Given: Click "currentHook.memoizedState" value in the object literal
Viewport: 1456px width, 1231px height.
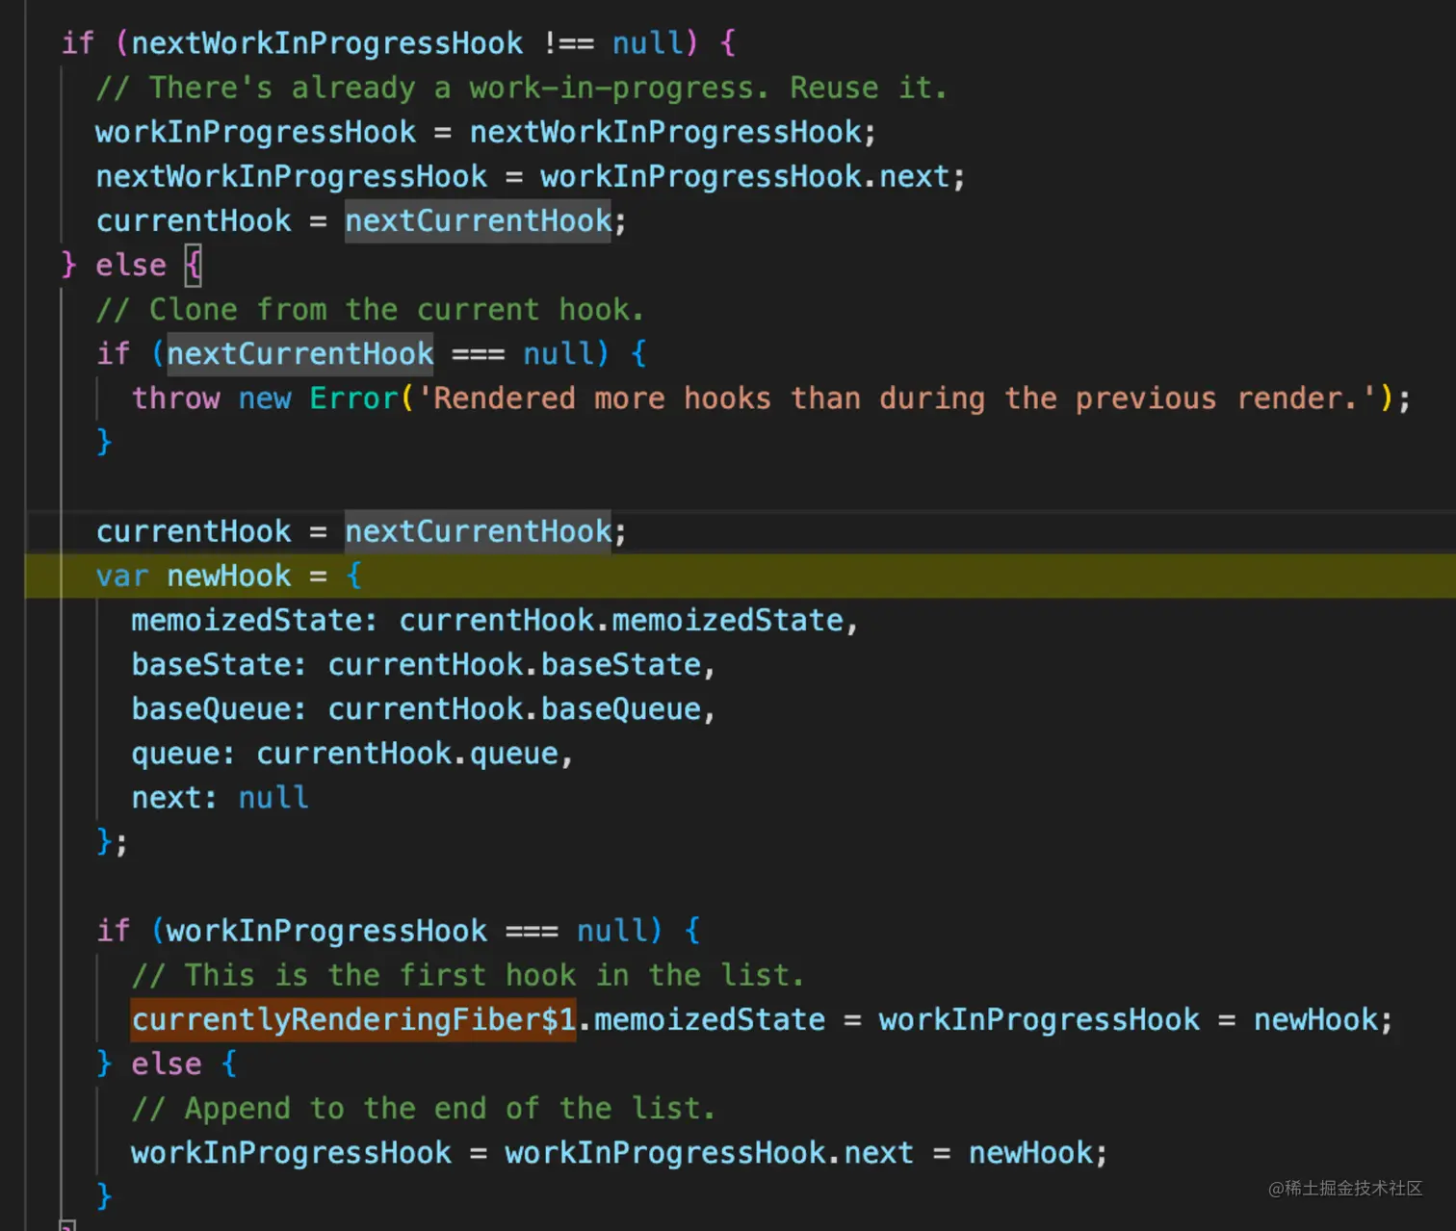Looking at the screenshot, I should point(621,620).
